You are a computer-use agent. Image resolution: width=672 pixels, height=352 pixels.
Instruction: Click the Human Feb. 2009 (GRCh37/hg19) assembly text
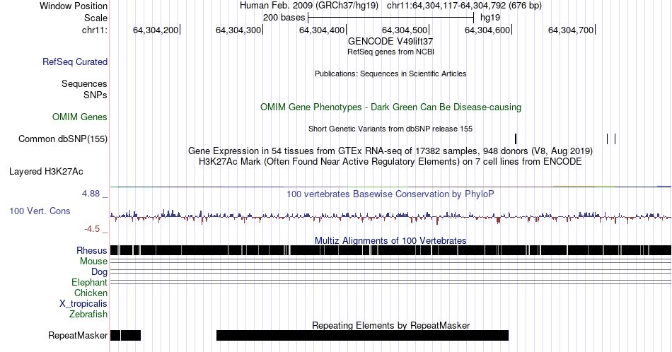click(309, 6)
